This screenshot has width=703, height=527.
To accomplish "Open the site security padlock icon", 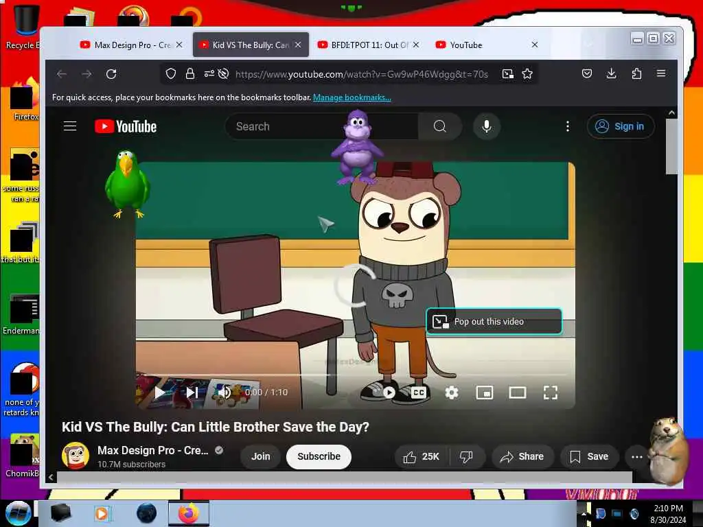I will click(x=190, y=74).
